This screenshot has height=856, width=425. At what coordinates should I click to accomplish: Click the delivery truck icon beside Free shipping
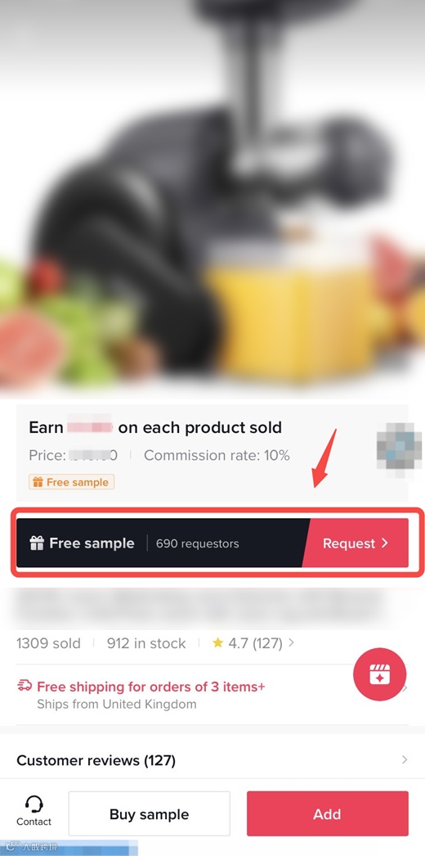click(25, 686)
